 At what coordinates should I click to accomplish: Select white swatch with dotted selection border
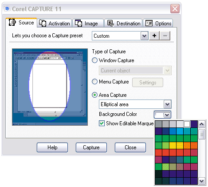[187, 124]
